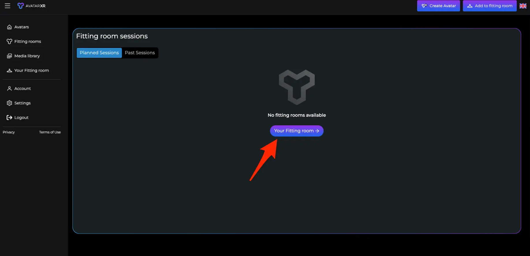
Task: Click the purple Your Fitting room button
Action: [x=297, y=131]
